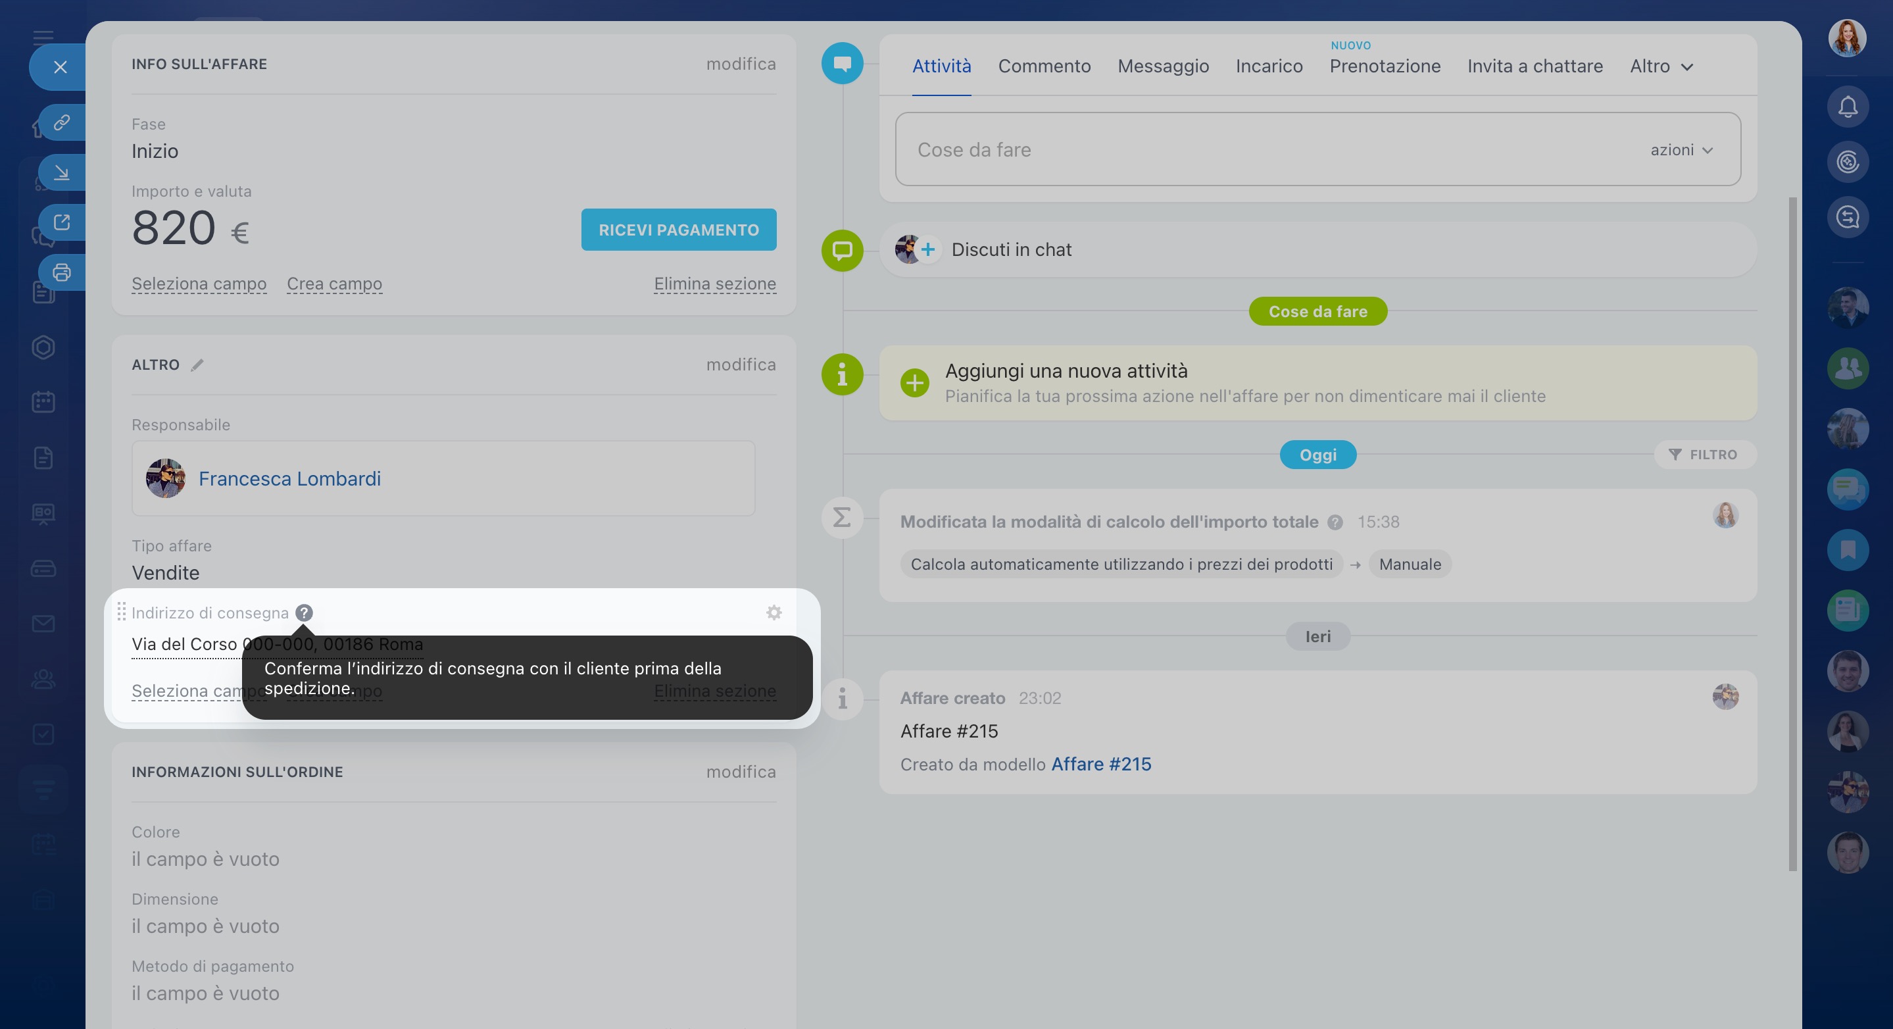
Task: Click the copy link icon button
Action: [x=62, y=122]
